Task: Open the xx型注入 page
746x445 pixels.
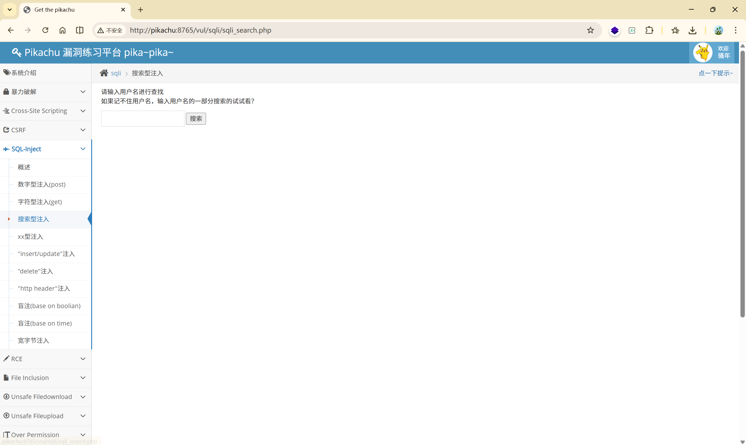Action: click(x=30, y=236)
